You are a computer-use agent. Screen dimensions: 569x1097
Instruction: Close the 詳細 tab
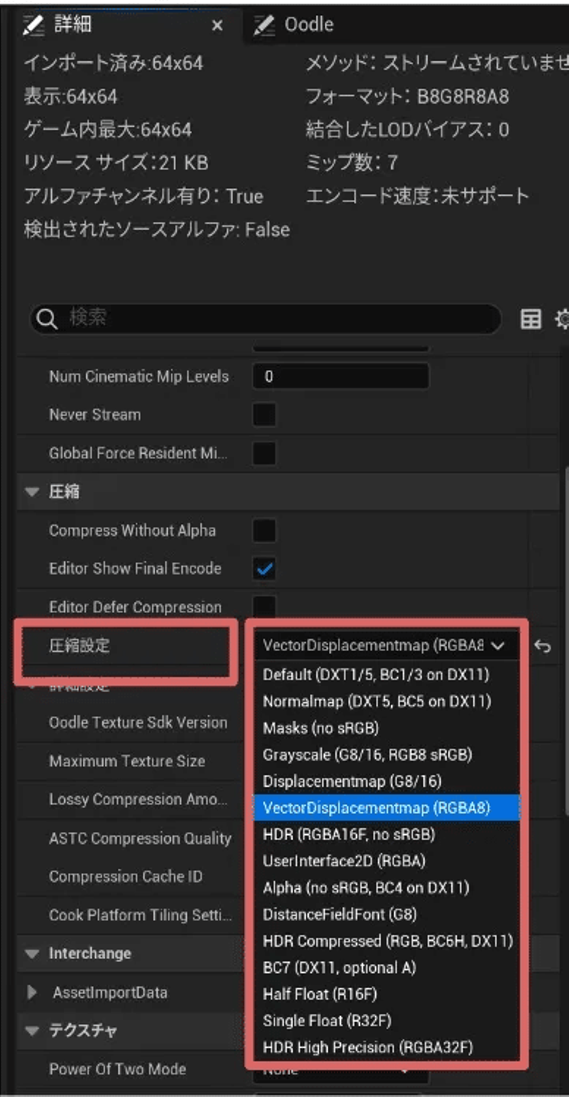[x=217, y=26]
